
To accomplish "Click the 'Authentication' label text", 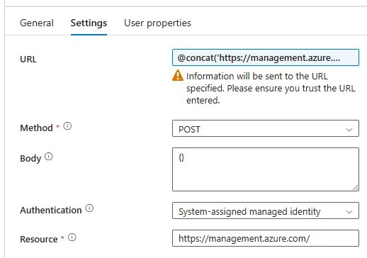I will (x=51, y=210).
